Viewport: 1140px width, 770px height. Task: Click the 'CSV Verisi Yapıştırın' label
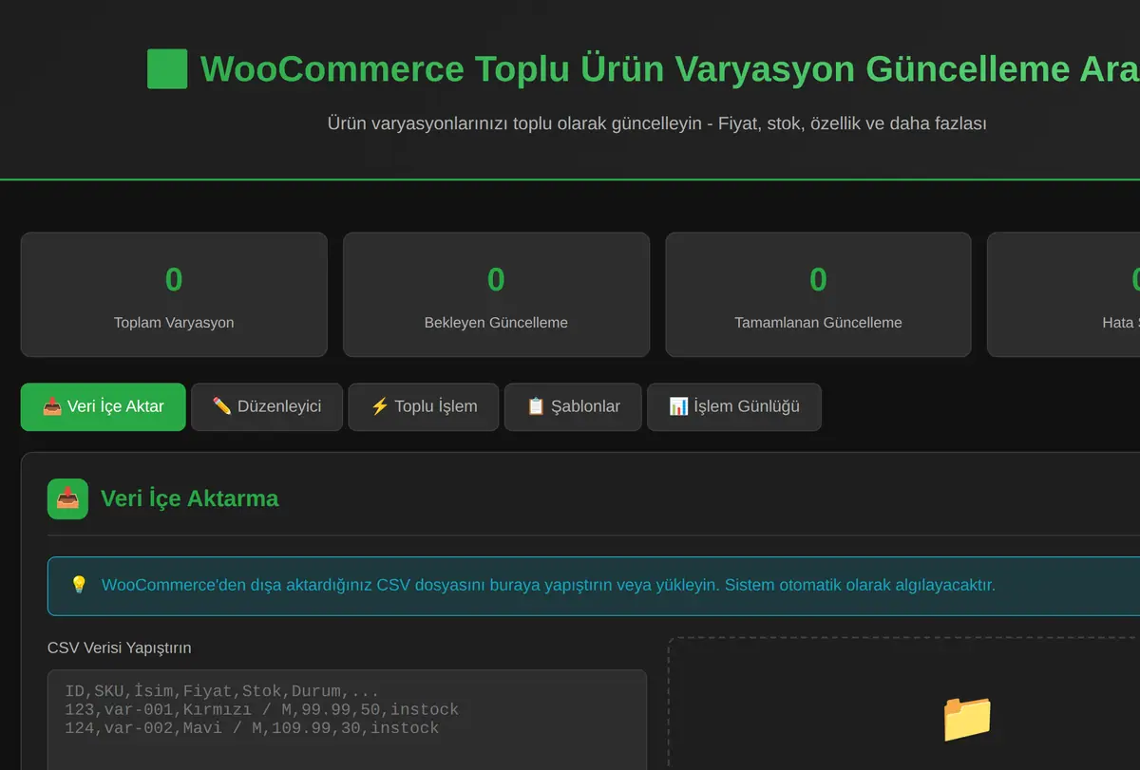point(120,648)
